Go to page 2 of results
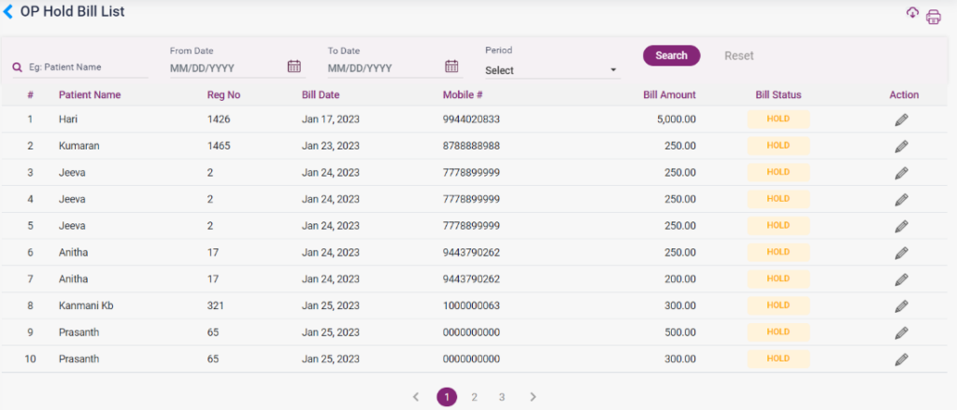The width and height of the screenshot is (957, 410). coord(474,397)
